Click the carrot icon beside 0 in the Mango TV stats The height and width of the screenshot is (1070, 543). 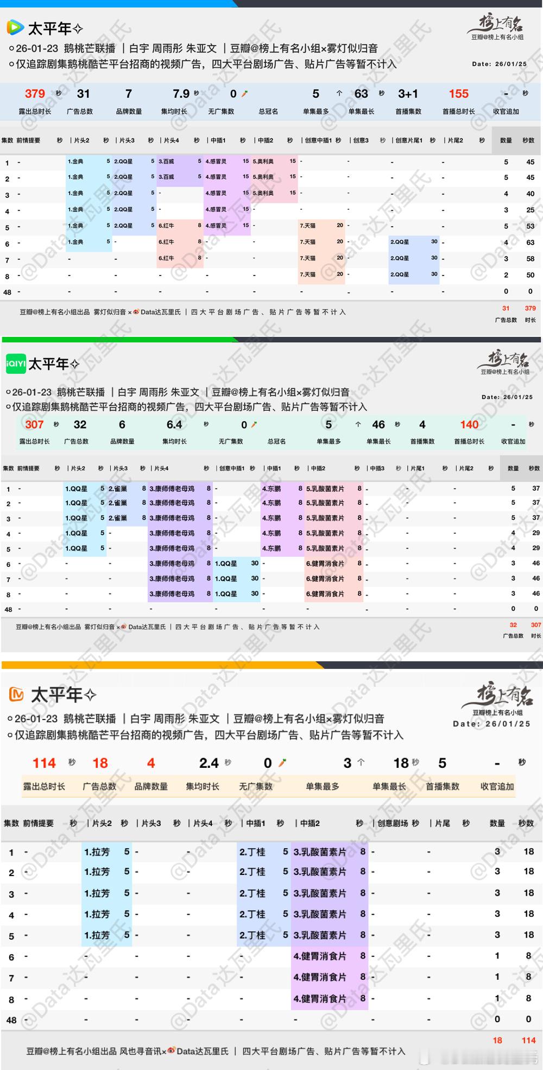(282, 763)
